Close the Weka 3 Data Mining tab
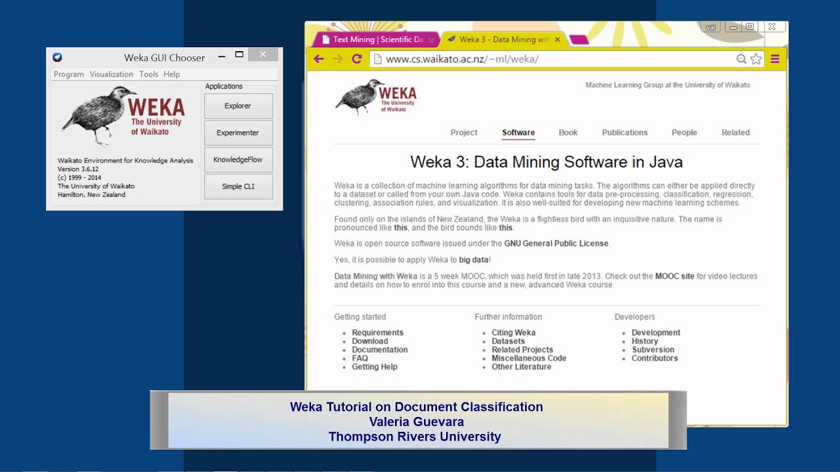840x472 pixels. 558,39
